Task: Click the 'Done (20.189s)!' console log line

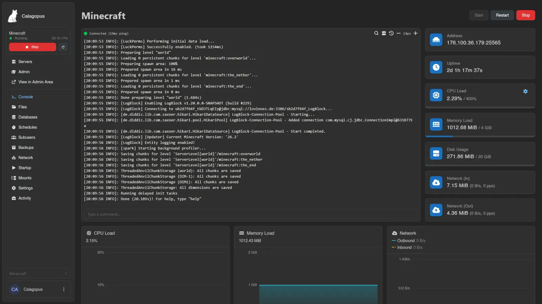Action: pyautogui.click(x=143, y=199)
